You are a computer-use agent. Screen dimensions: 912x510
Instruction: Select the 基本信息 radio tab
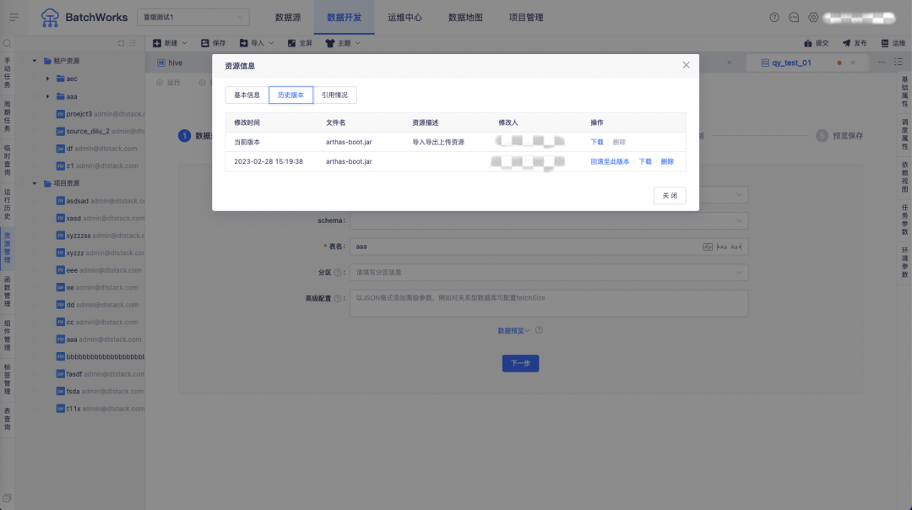pyautogui.click(x=247, y=95)
